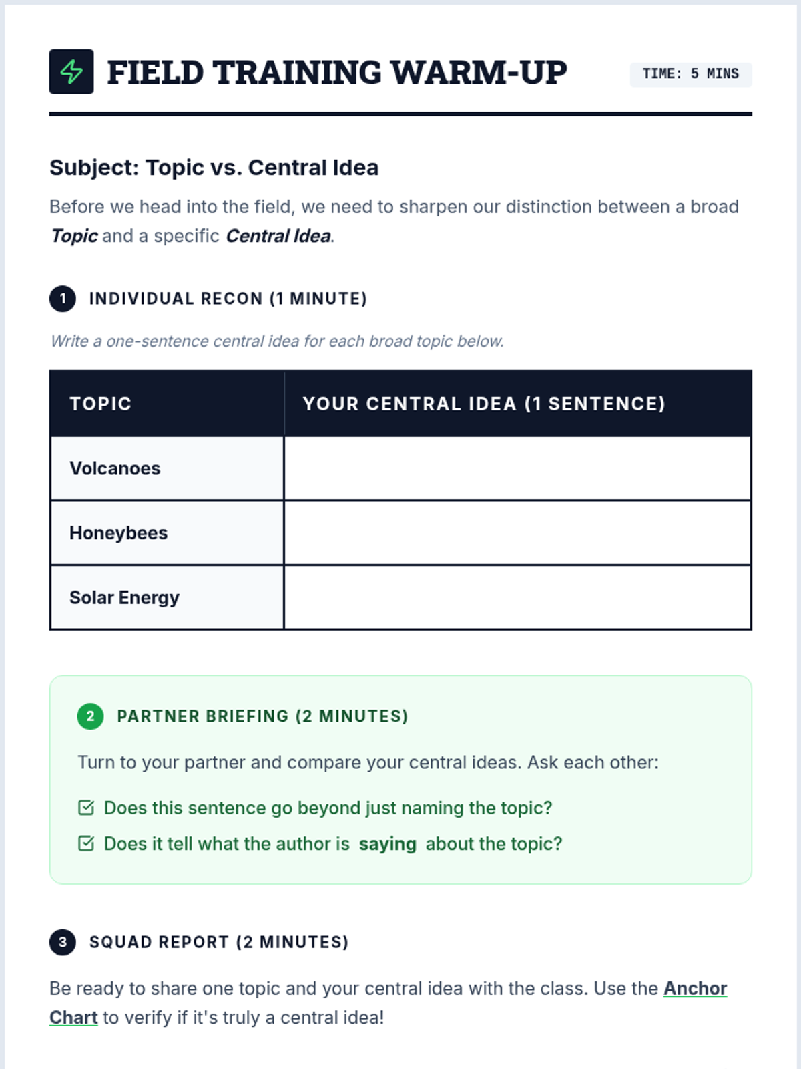Click the lightning bolt logo icon
The height and width of the screenshot is (1069, 801).
coord(71,71)
